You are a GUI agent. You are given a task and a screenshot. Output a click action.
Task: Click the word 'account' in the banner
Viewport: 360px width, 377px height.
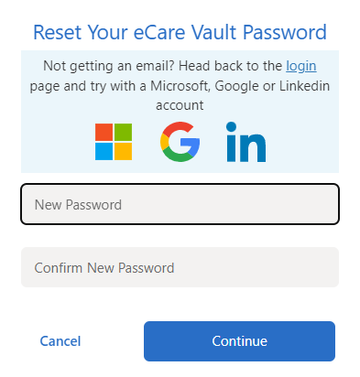(180, 105)
